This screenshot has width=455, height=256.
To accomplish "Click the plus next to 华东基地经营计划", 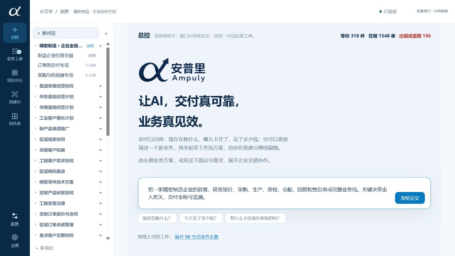I will pyautogui.click(x=101, y=97).
